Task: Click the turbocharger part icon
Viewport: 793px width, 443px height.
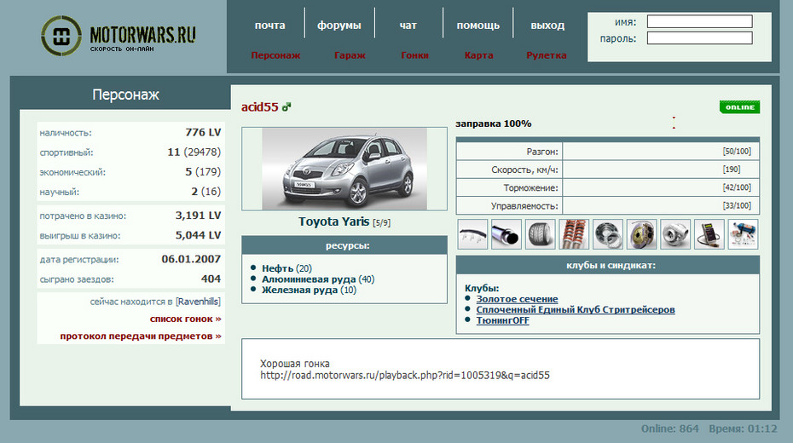Action: 675,234
